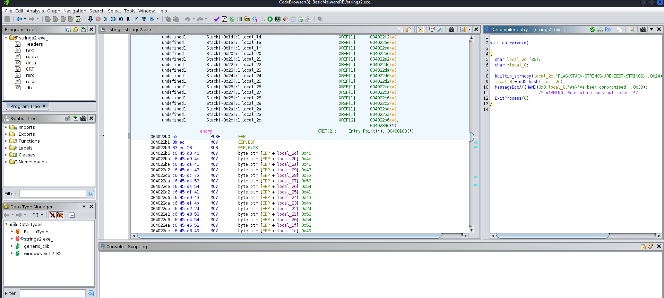Take a snapshot of the Listing panel

pos(451,29)
